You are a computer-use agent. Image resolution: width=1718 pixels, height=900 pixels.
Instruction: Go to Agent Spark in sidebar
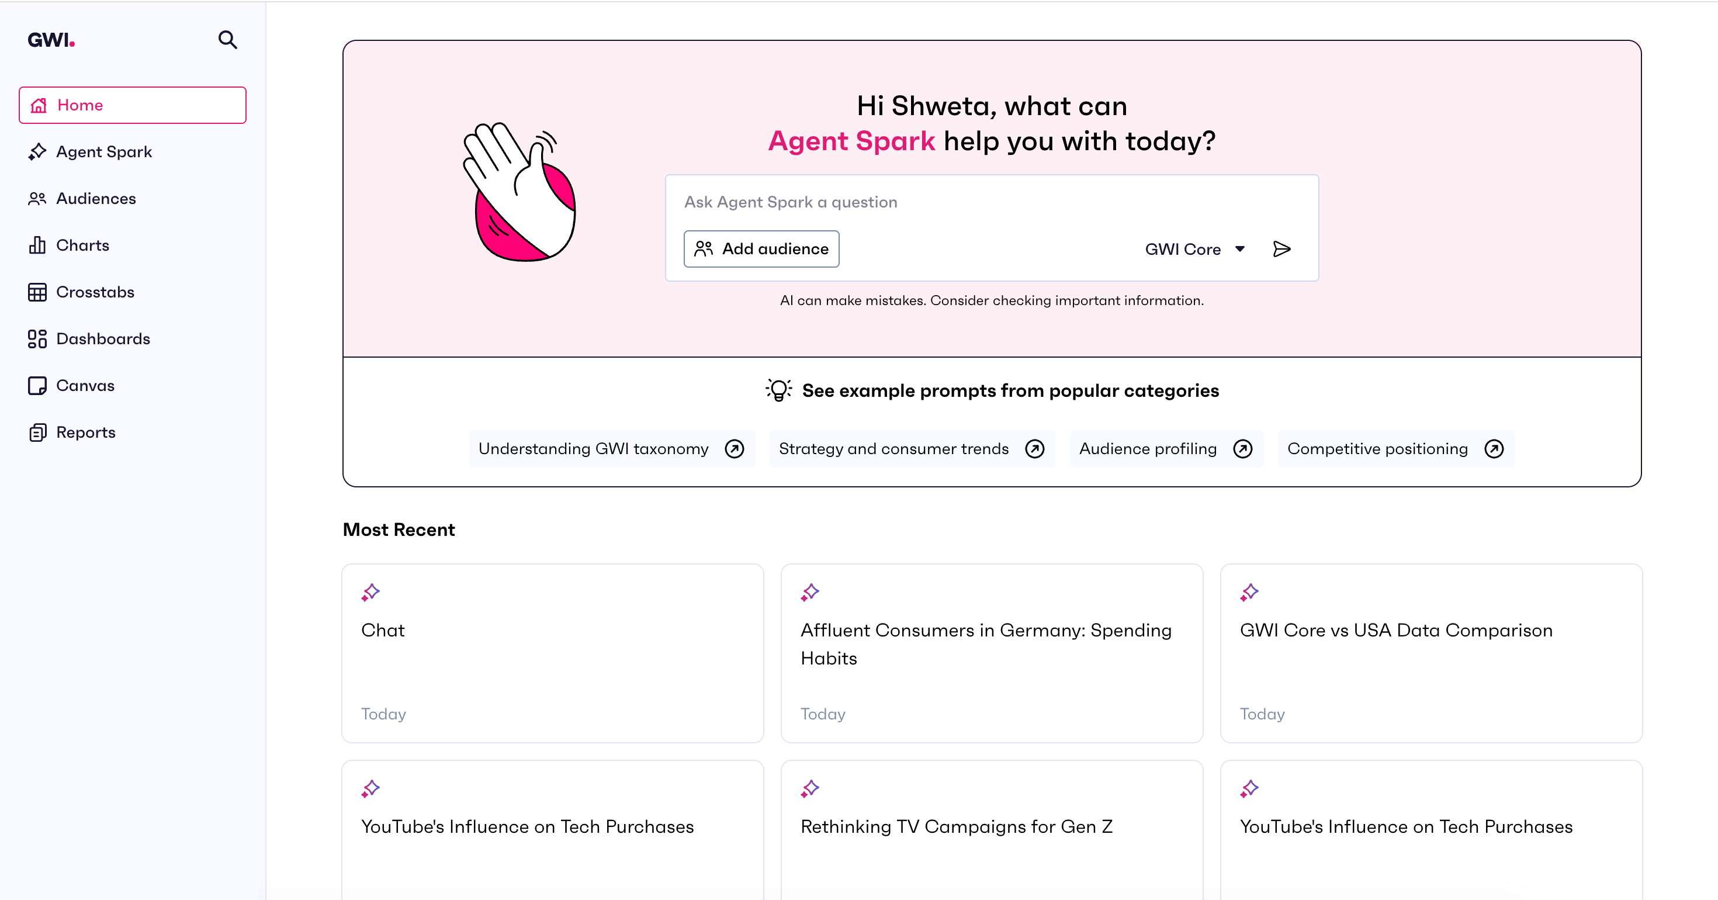pos(104,151)
